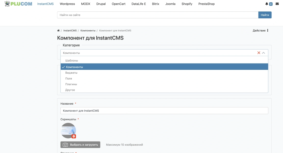Go to the MODX section
Screen dimensions: 283x153
(x=86, y=4)
